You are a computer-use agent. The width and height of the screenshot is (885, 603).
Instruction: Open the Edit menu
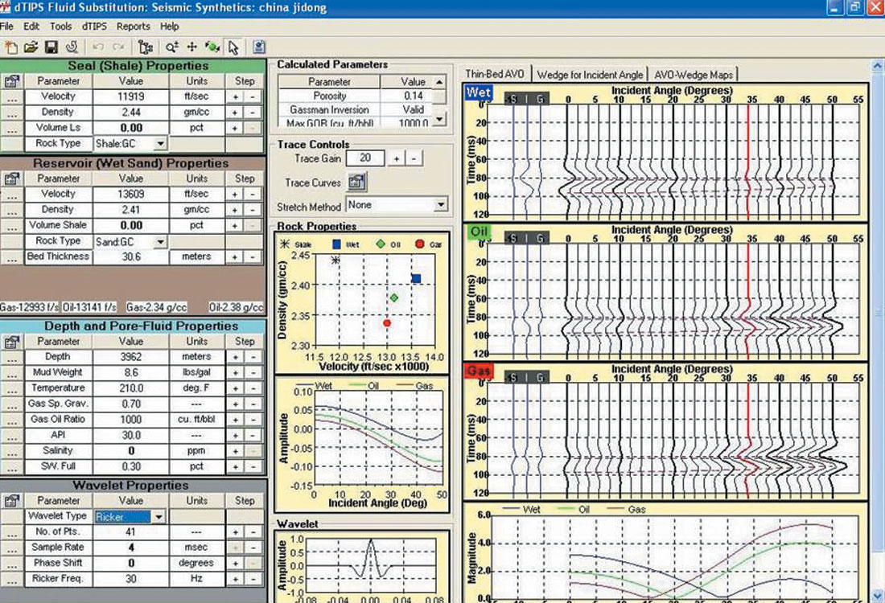31,27
